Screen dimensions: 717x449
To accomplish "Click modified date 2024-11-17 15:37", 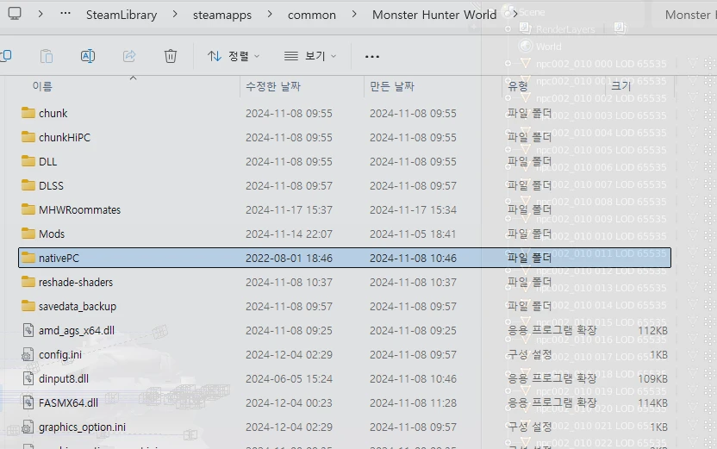I will point(289,210).
